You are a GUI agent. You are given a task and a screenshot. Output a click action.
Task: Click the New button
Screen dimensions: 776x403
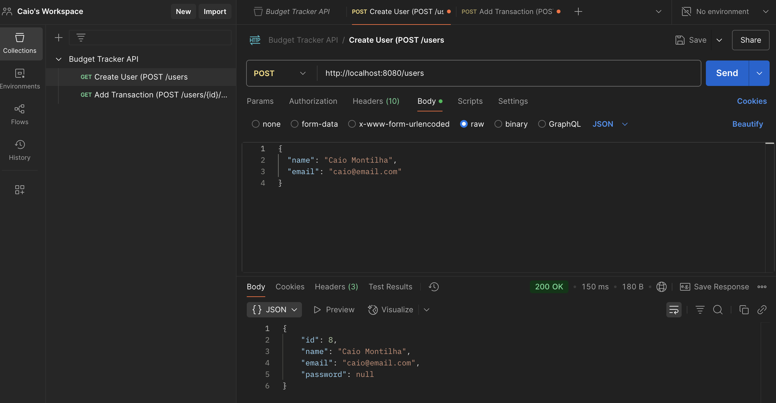pos(183,11)
